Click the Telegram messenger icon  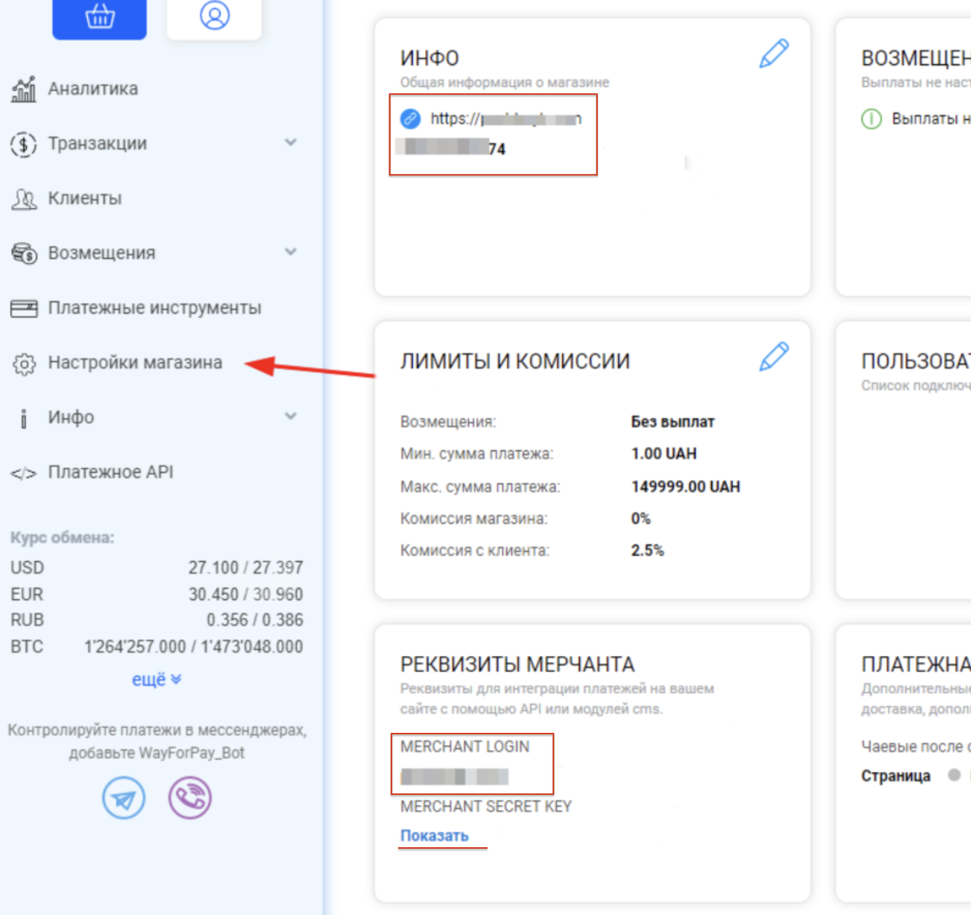pos(124,799)
